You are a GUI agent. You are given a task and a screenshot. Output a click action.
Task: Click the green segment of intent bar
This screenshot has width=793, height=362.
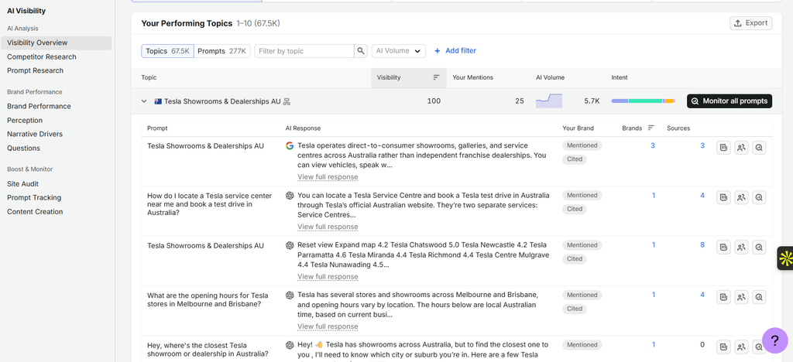pos(645,101)
